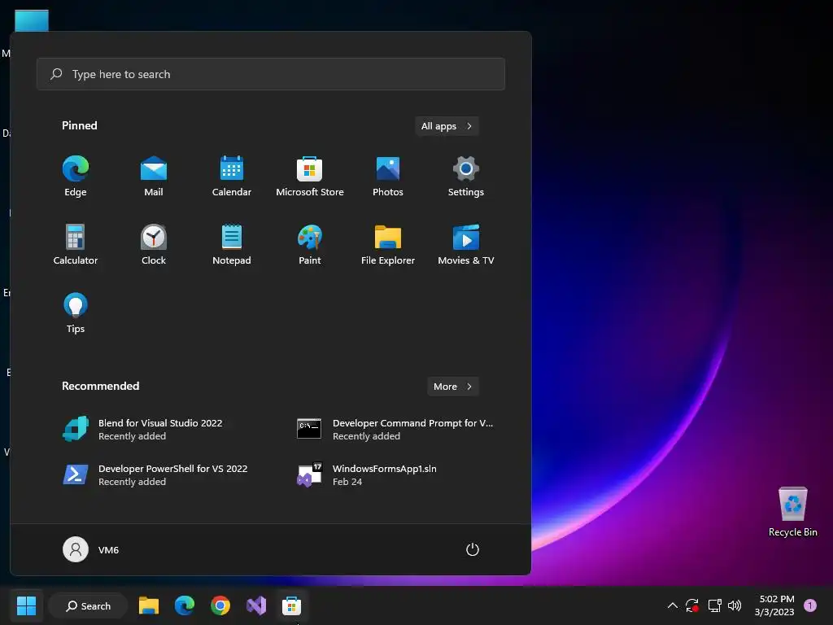Open Developer Command Prompt recommendation

[x=396, y=429]
